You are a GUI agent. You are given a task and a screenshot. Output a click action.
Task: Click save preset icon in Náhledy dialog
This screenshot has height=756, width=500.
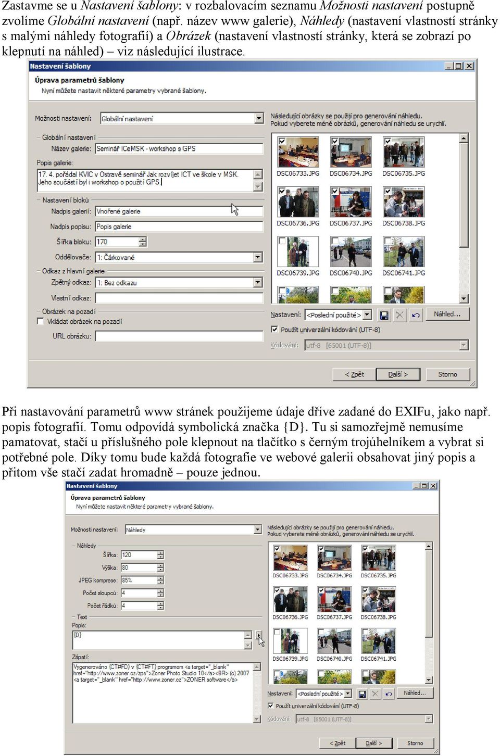[x=362, y=694]
